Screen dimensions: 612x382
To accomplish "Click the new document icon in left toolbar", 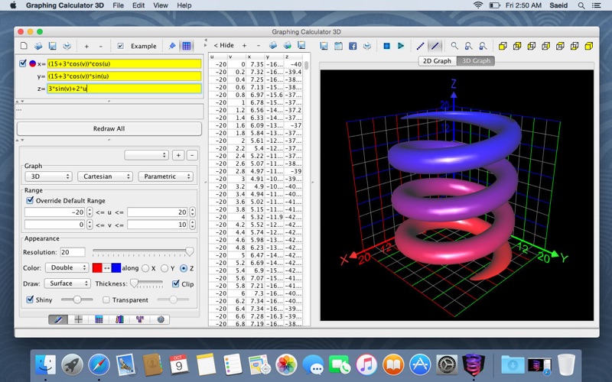I will pos(24,46).
